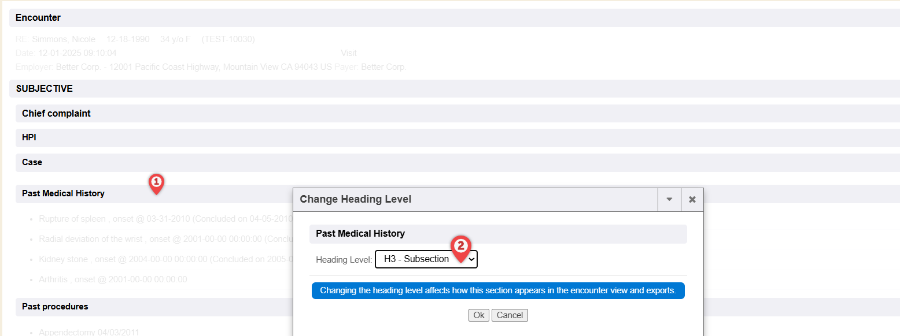Click the Encounter section header
Viewport: 900px width, 336px height.
[x=38, y=18]
